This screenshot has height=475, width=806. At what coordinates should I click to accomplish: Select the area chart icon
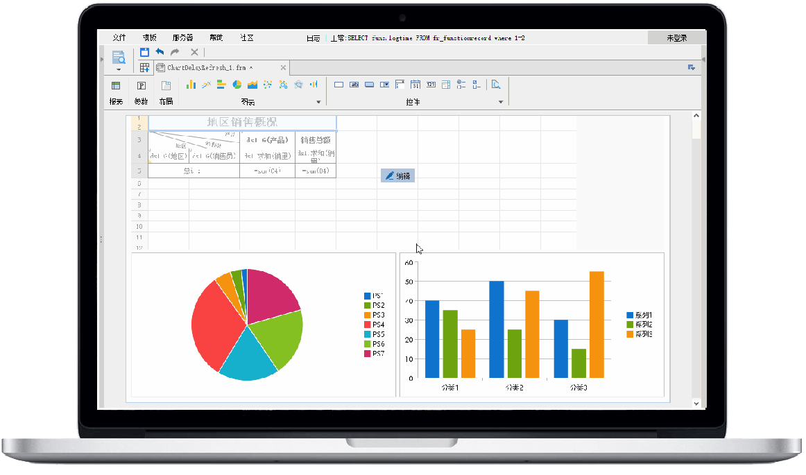[252, 85]
